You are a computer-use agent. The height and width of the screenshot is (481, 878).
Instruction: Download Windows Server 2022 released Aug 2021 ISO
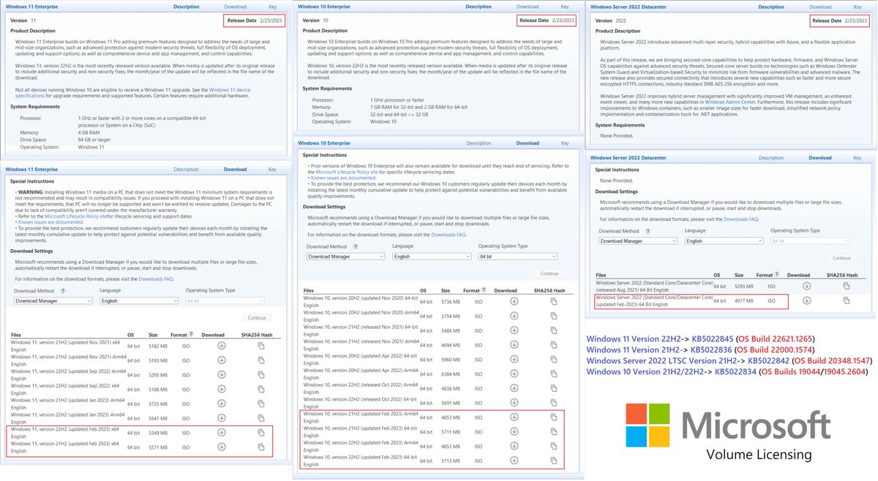tap(806, 286)
